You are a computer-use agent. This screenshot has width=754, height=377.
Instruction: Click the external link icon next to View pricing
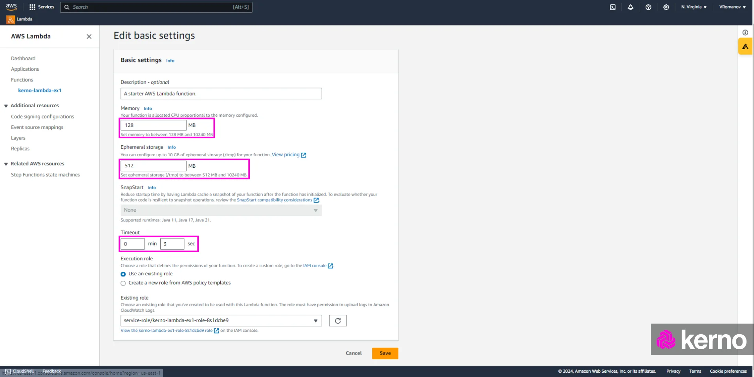click(304, 155)
